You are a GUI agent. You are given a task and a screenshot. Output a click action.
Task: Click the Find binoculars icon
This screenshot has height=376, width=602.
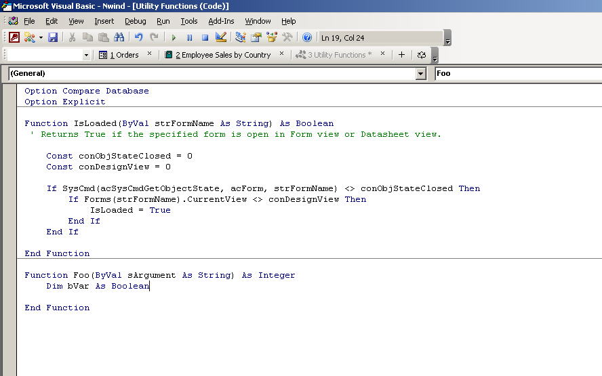tap(119, 38)
